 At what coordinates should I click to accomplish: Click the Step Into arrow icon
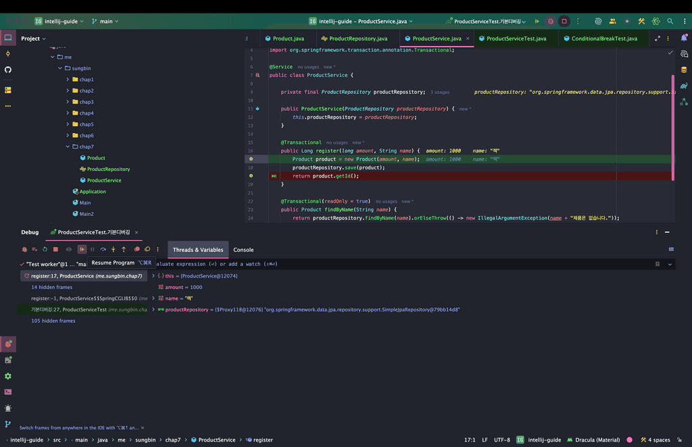click(x=113, y=249)
